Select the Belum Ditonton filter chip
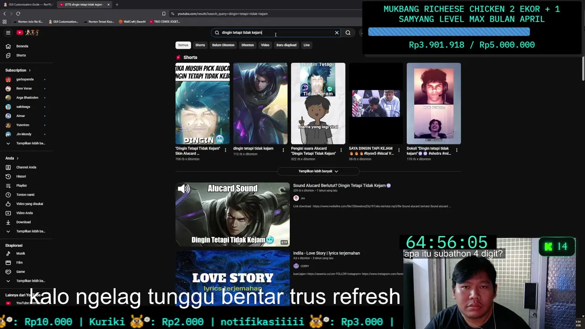The height and width of the screenshot is (329, 585). point(223,45)
